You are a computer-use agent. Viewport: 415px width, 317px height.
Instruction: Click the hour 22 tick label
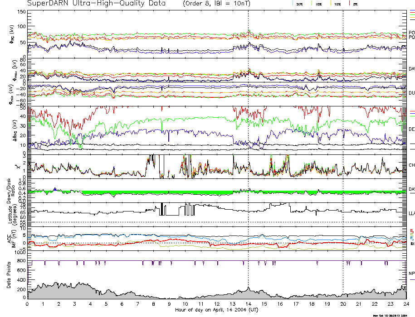[x=375, y=304]
